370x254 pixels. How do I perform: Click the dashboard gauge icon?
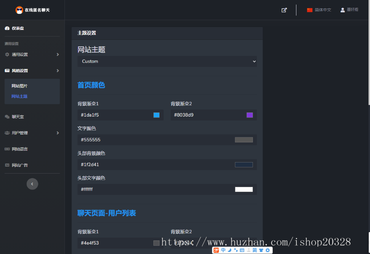click(x=7, y=28)
